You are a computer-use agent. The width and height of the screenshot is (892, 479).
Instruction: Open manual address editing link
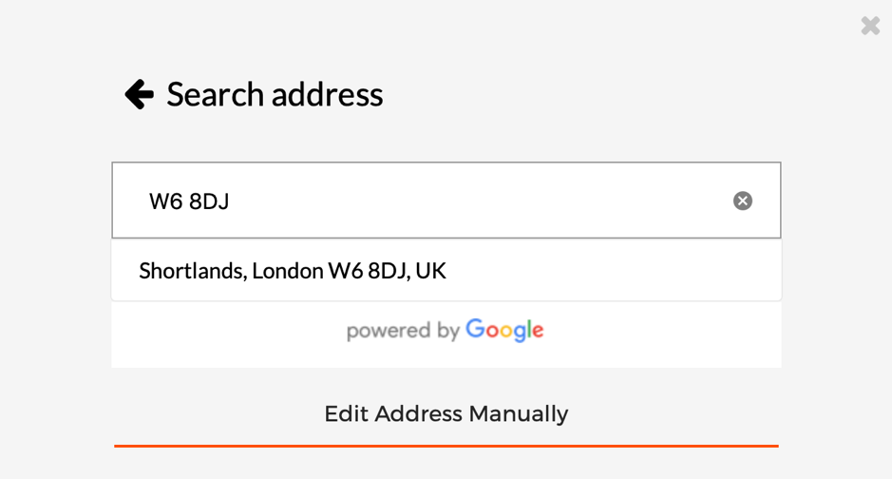[x=446, y=413]
